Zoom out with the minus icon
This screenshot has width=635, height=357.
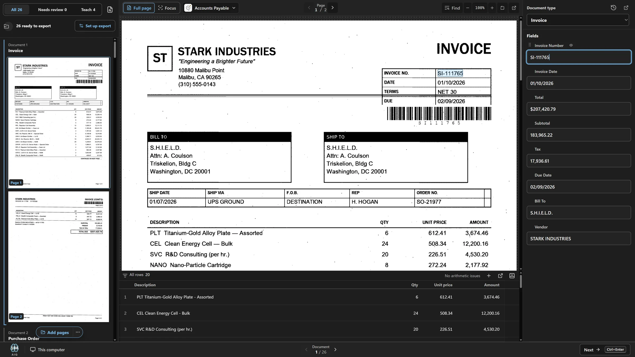(x=468, y=8)
